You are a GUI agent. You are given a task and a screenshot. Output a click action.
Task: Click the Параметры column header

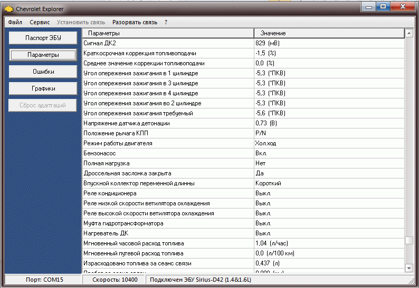[x=167, y=33]
